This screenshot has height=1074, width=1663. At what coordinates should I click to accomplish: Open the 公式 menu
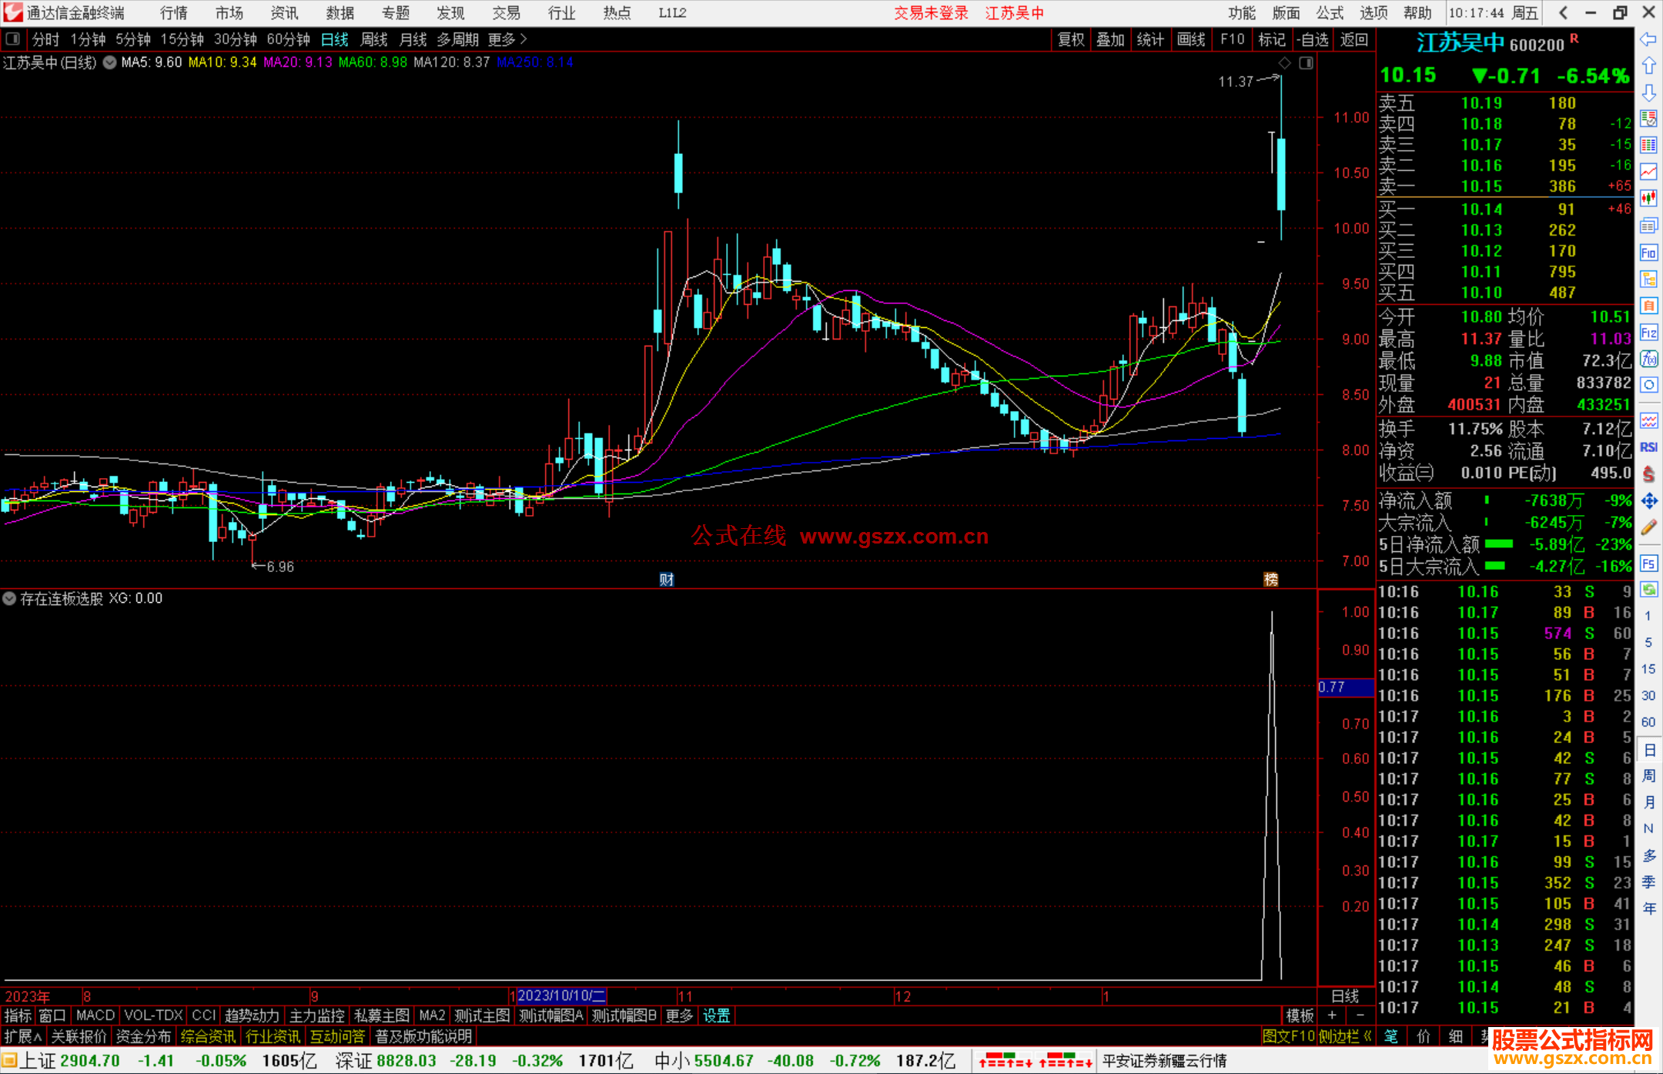1329,12
